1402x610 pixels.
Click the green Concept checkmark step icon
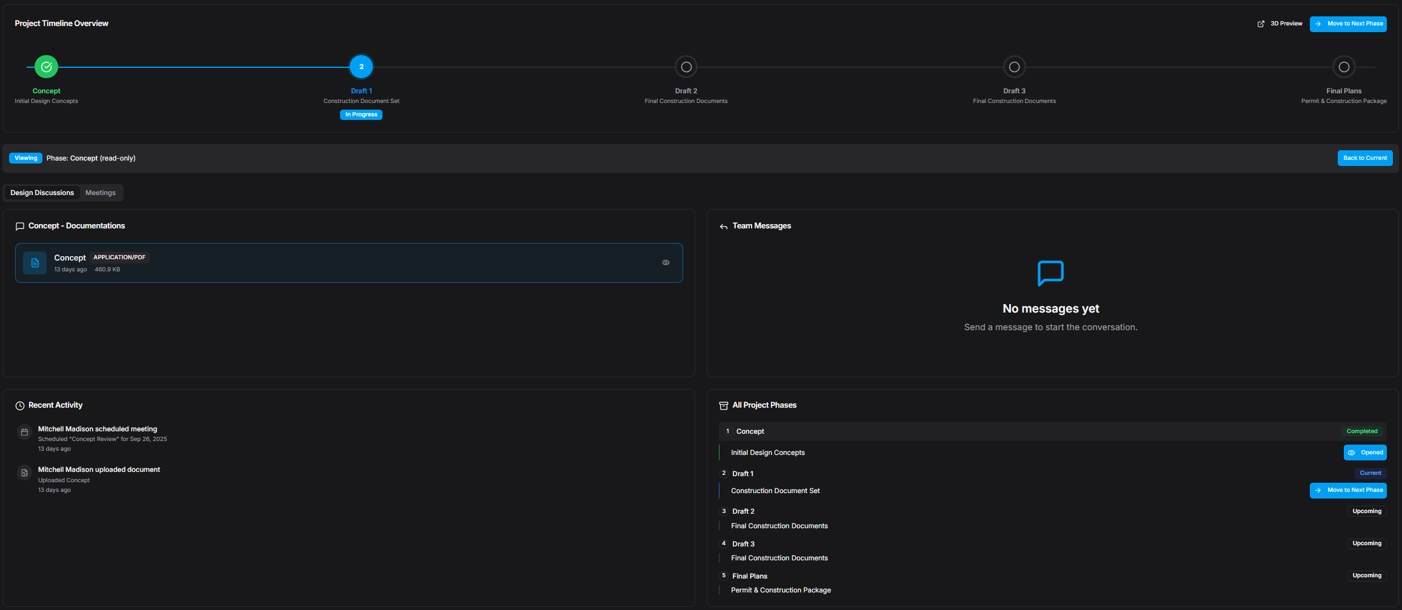pos(46,67)
